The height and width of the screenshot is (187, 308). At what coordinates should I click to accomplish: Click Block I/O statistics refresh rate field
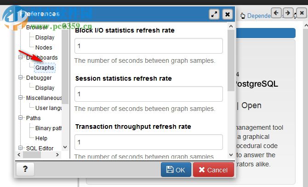click(148, 46)
